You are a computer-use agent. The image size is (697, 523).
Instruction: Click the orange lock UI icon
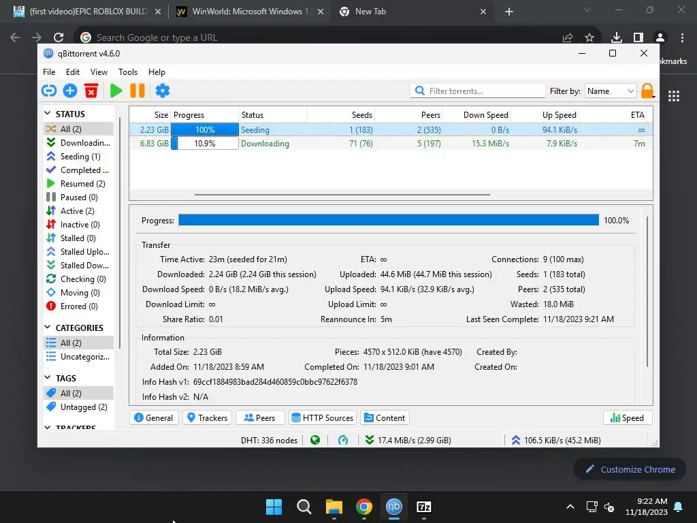point(647,91)
